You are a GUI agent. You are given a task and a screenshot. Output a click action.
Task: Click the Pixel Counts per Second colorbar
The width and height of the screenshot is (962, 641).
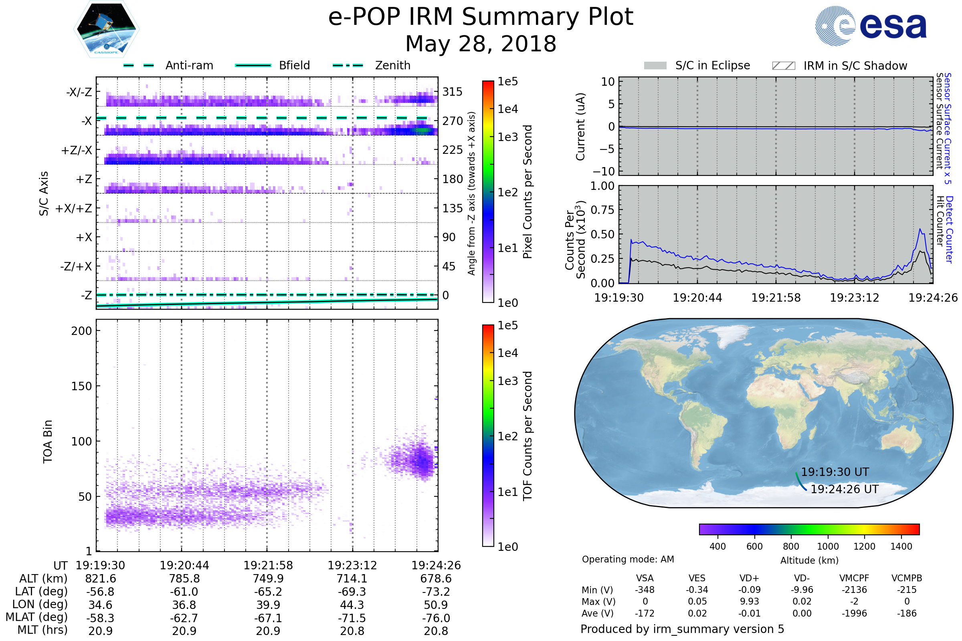(488, 191)
